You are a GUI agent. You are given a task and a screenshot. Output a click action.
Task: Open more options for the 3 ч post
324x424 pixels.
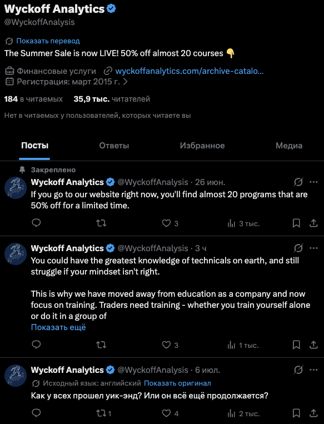pos(313,248)
